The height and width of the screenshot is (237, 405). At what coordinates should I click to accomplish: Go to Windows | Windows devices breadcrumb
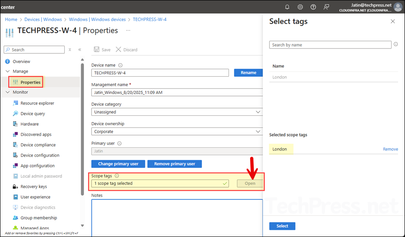pos(97,19)
